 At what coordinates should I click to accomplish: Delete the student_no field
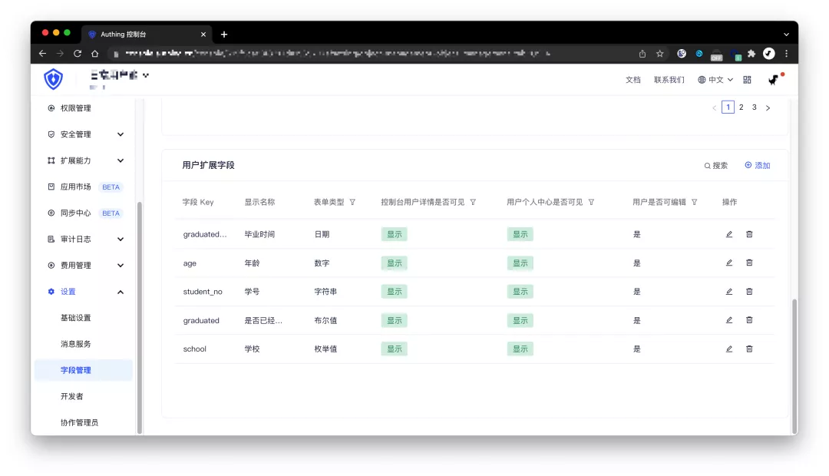tap(749, 292)
